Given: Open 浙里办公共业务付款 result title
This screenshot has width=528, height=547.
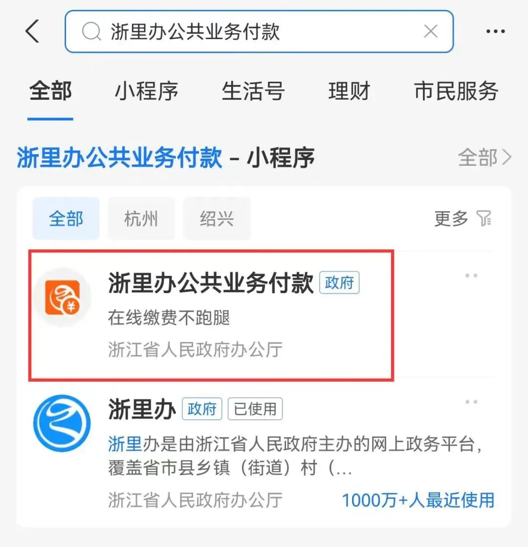Looking at the screenshot, I should (211, 283).
